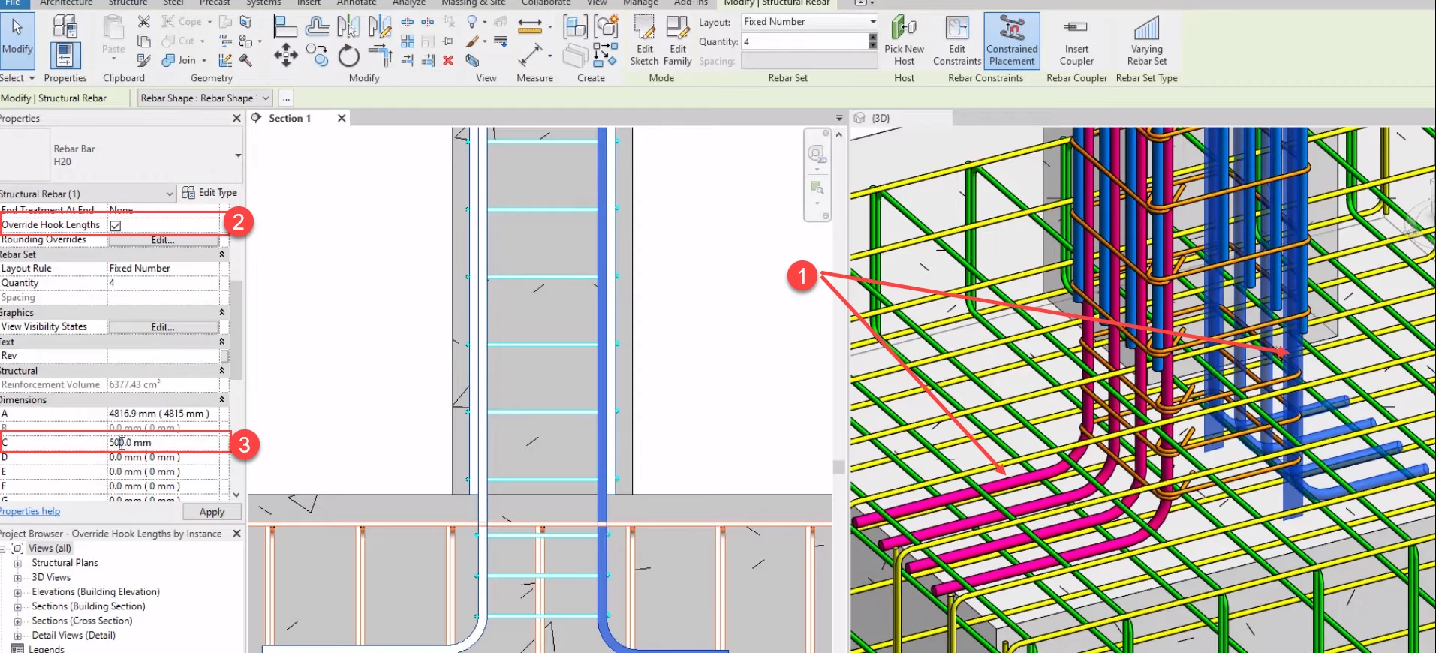
Task: Select the Move tool in Modify panel
Action: 285,55
